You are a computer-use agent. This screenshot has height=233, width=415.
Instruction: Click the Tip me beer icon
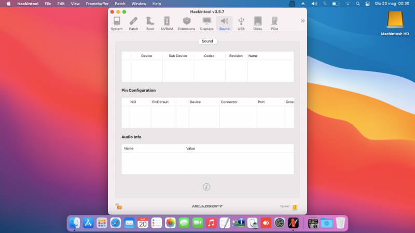point(295,207)
